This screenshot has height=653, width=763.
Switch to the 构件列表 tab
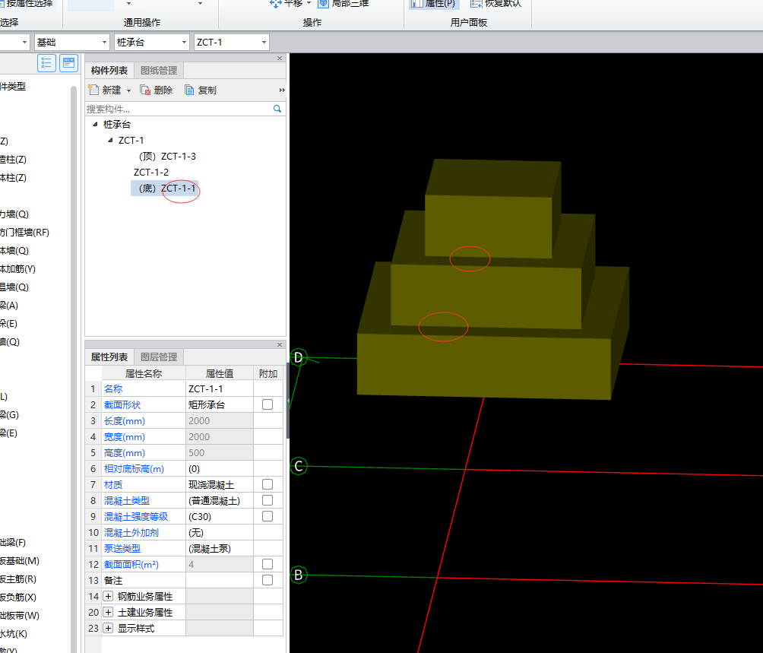click(x=109, y=71)
